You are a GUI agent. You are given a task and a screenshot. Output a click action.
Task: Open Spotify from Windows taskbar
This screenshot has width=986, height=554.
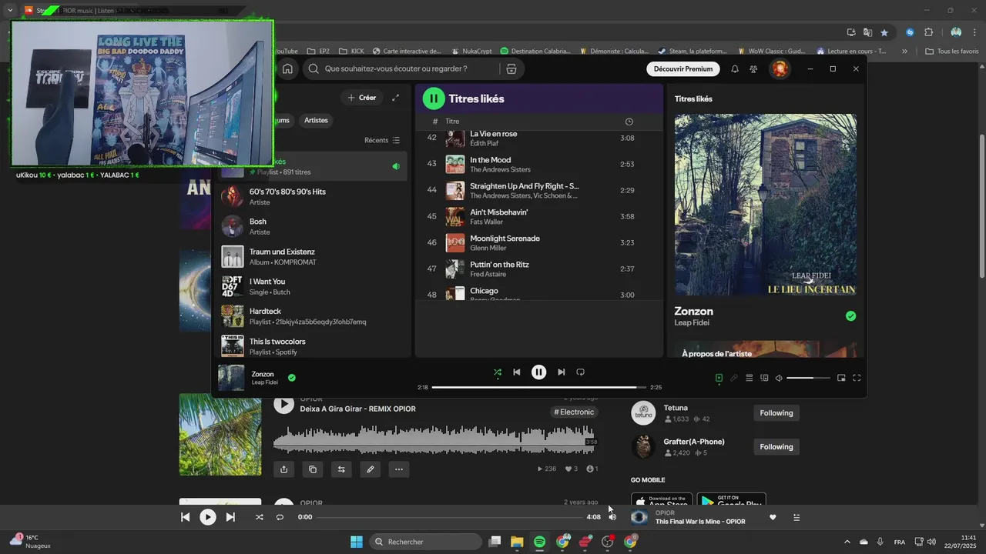coord(539,542)
